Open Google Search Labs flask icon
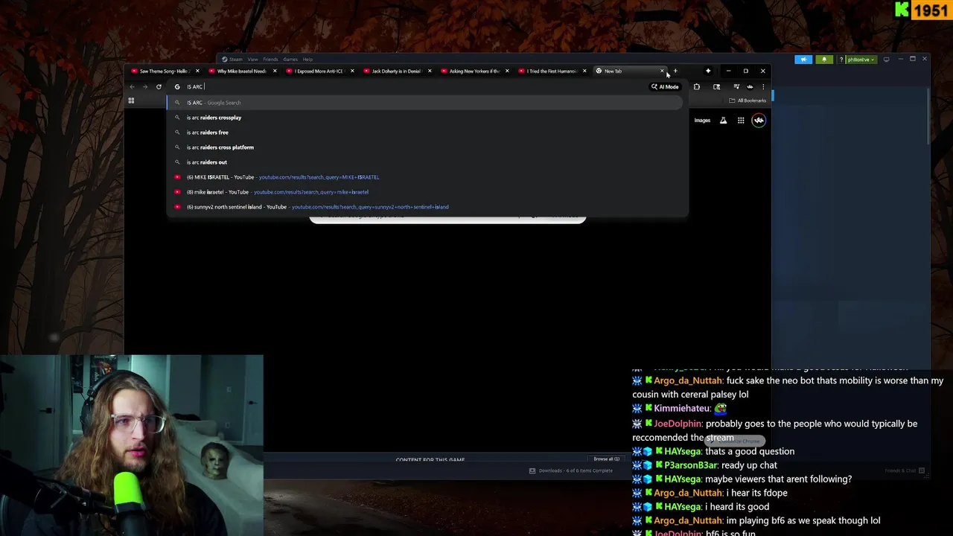The image size is (953, 536). pos(723,121)
